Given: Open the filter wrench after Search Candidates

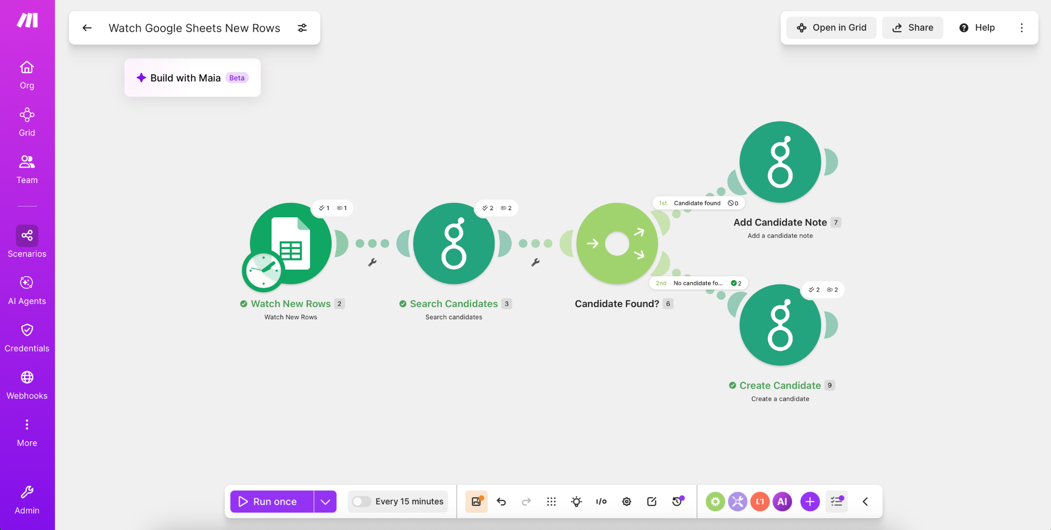Looking at the screenshot, I should coord(535,262).
